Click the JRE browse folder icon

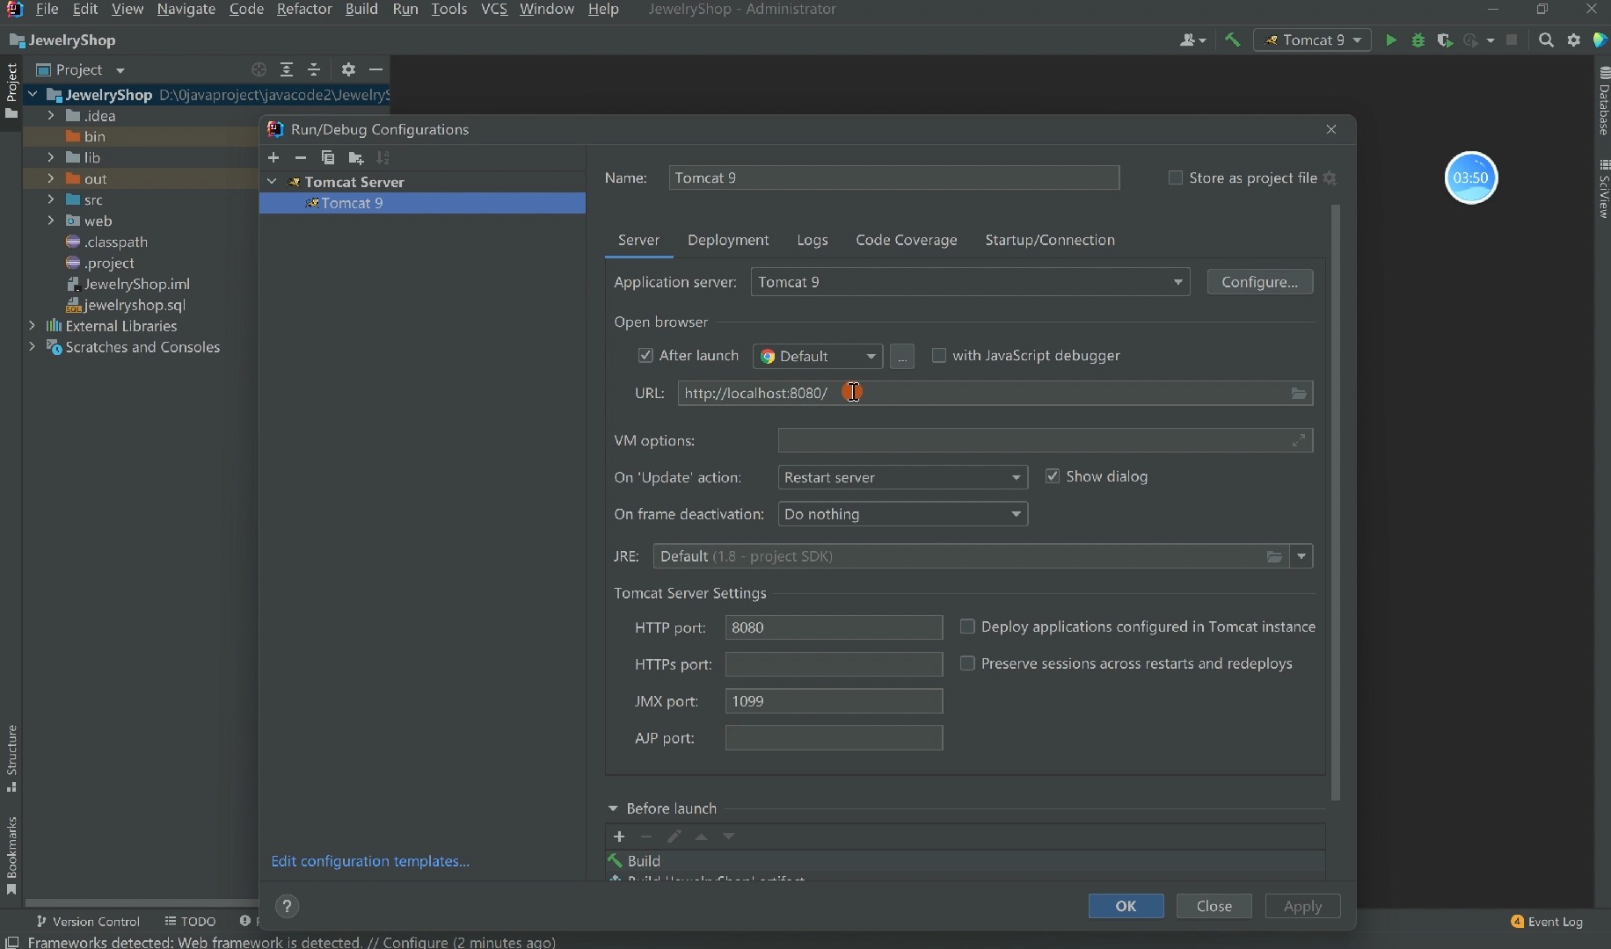coord(1274,556)
